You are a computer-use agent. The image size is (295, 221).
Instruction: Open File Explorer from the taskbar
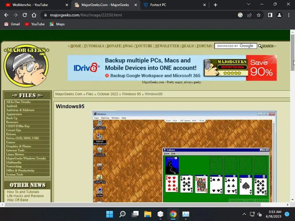point(148,214)
